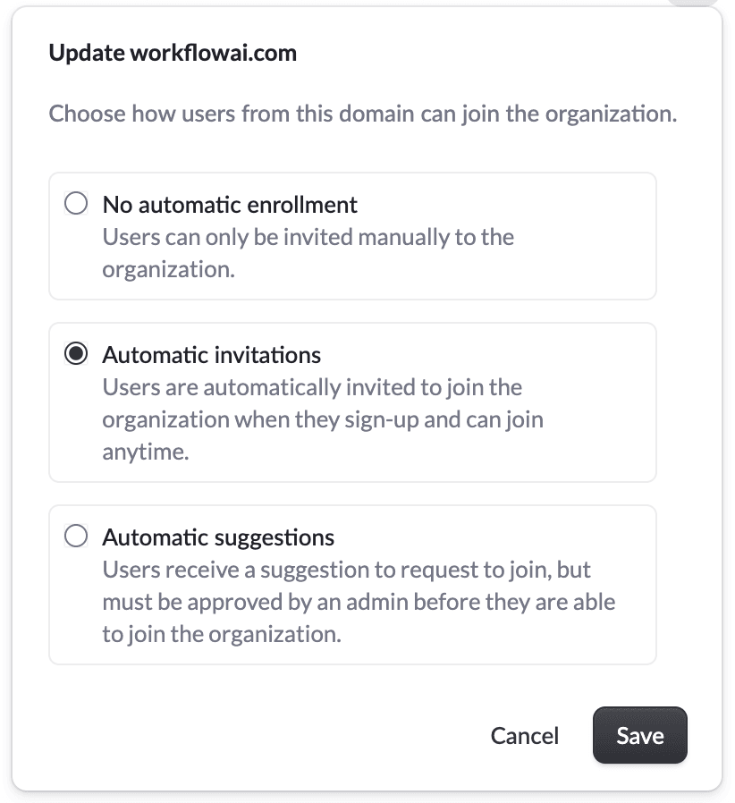Click the empty radio circle for Automatic suggestions
The image size is (735, 803).
pos(75,536)
